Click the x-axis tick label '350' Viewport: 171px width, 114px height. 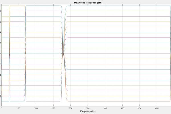[122, 108]
